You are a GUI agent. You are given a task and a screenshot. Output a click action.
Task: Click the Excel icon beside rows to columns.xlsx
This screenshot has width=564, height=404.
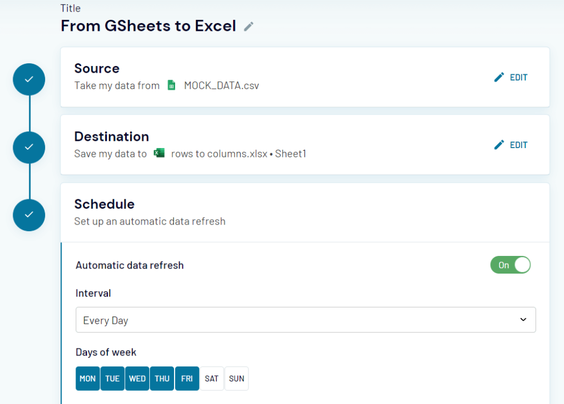(159, 154)
